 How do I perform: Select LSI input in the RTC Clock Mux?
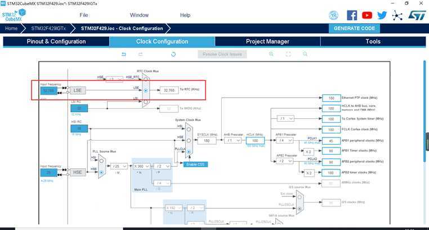tap(146, 102)
